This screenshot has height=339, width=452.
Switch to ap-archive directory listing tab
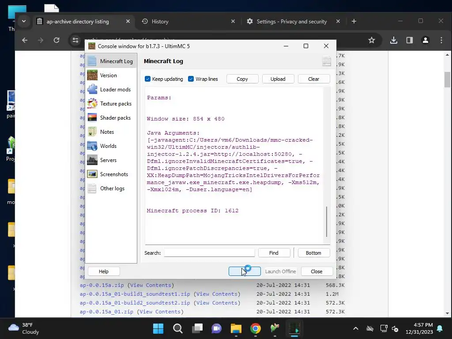pyautogui.click(x=78, y=21)
